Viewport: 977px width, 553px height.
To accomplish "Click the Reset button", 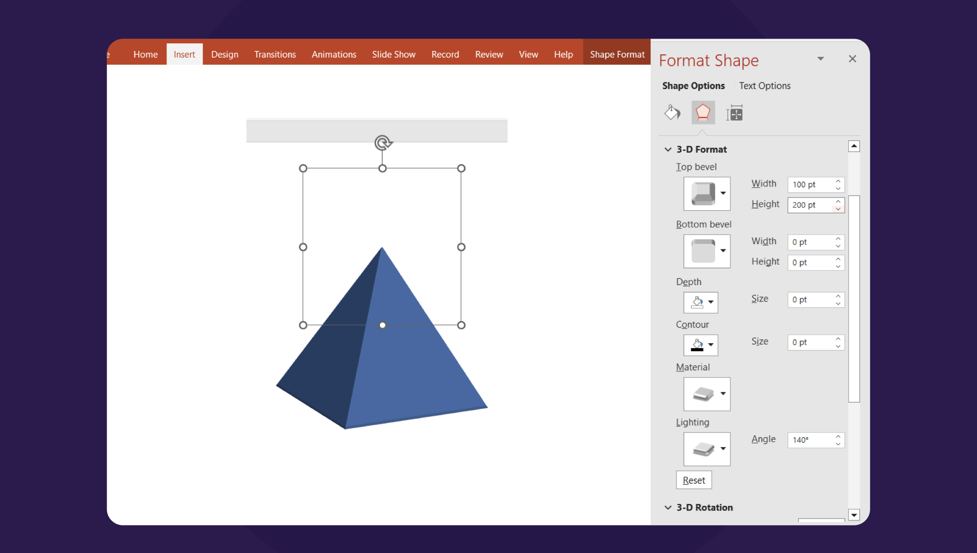I will click(x=694, y=480).
